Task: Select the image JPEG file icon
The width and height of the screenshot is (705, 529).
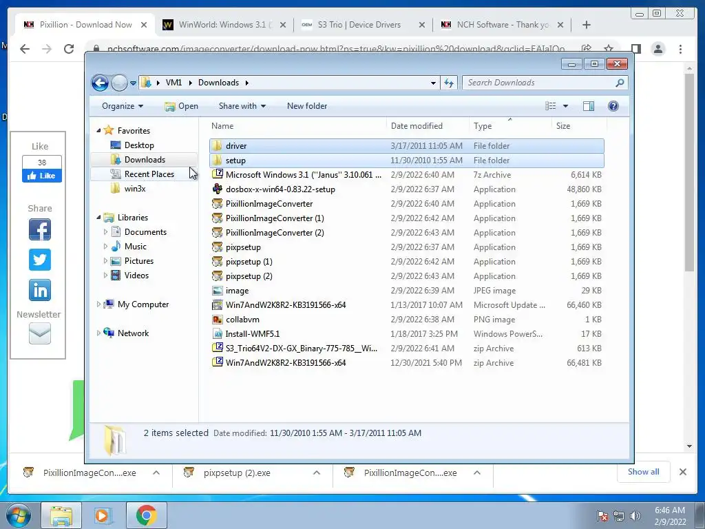Action: [x=217, y=291]
